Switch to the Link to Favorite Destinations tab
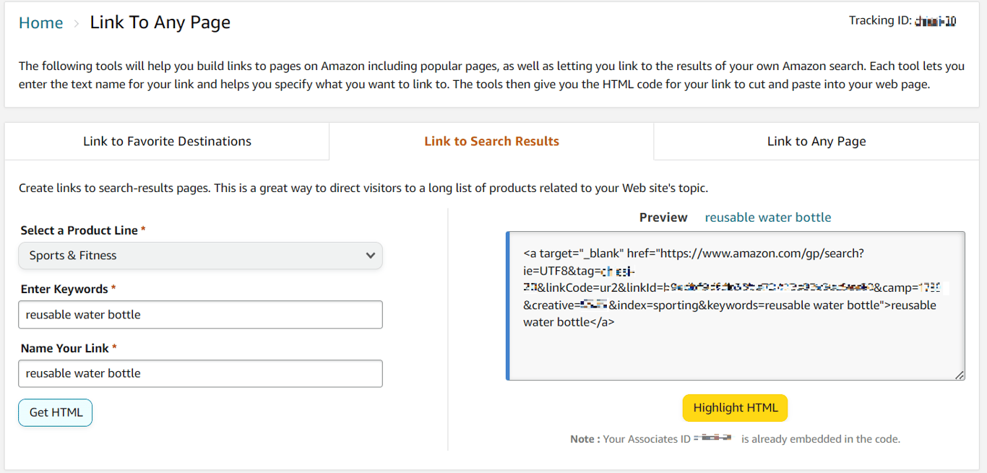987x473 pixels. tap(167, 141)
